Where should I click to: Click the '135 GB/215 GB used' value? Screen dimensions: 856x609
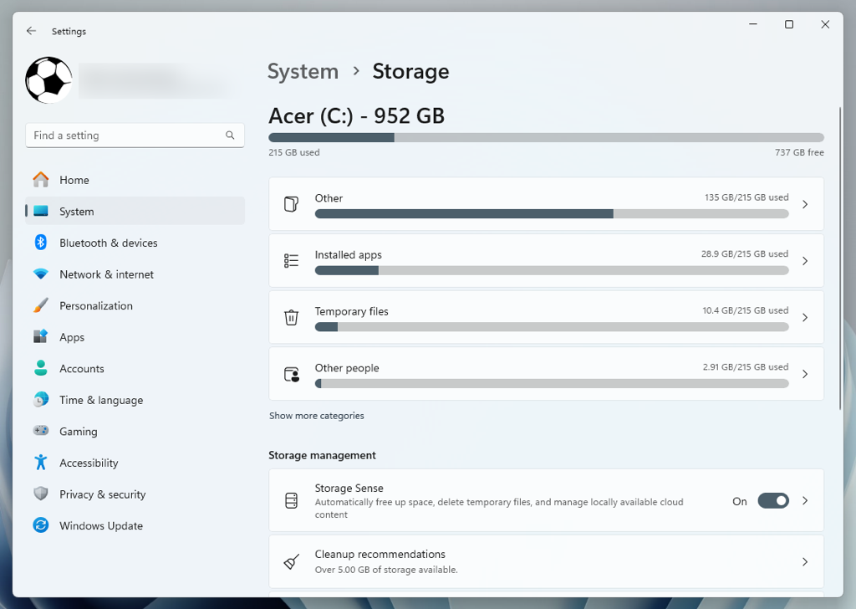tap(746, 197)
